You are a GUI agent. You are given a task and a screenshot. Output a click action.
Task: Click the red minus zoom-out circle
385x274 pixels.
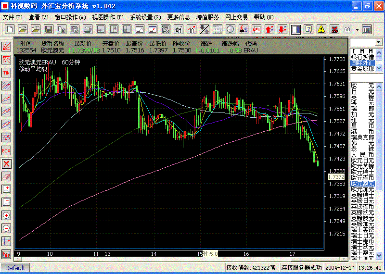[6, 228]
